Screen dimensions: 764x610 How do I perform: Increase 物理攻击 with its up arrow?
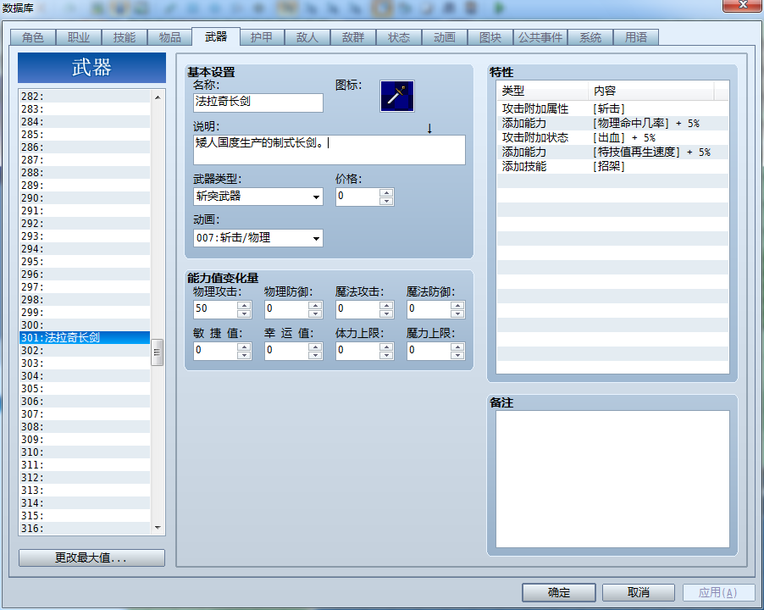[244, 305]
